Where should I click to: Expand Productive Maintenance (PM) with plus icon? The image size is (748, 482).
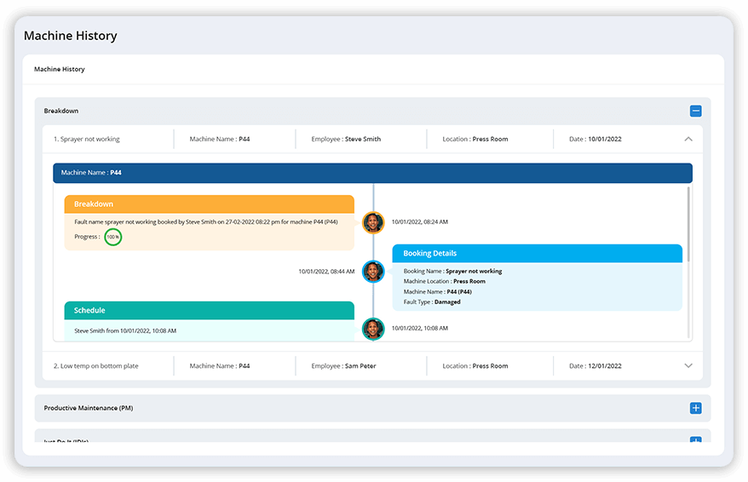coord(695,408)
